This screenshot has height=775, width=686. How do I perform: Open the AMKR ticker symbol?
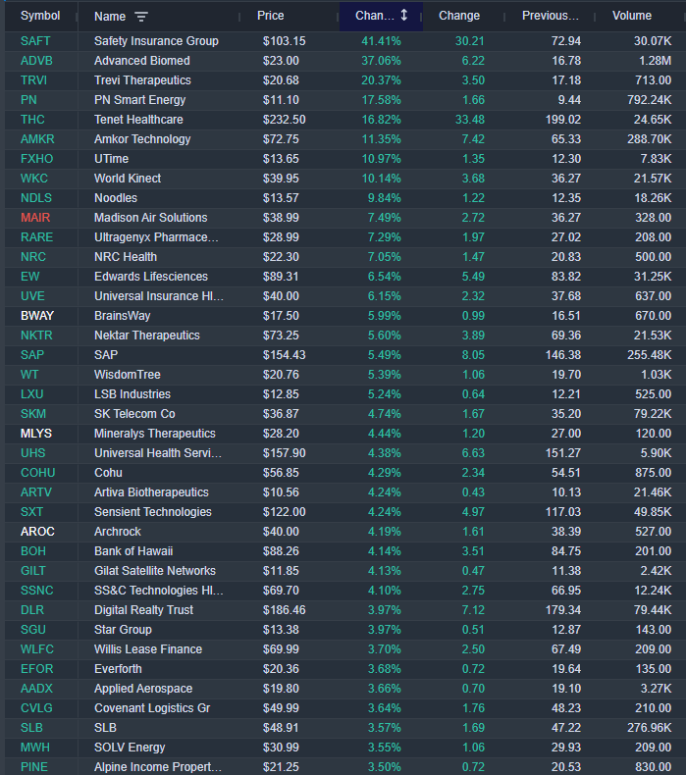coord(37,139)
